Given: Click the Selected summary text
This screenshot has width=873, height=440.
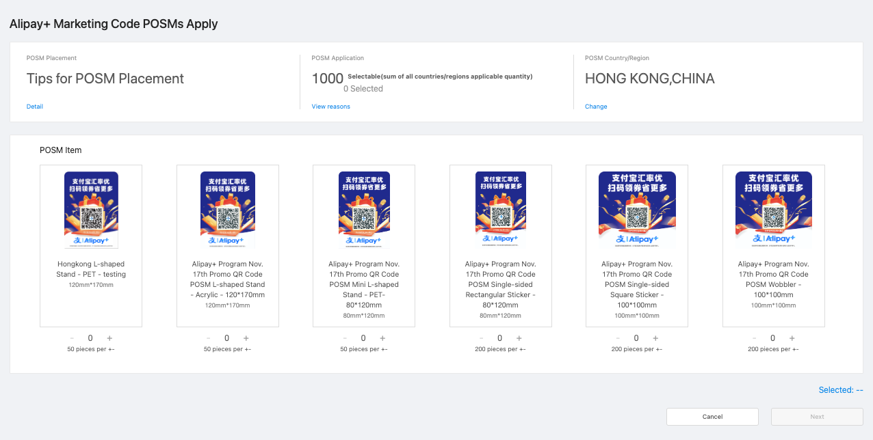Looking at the screenshot, I should tap(840, 389).
